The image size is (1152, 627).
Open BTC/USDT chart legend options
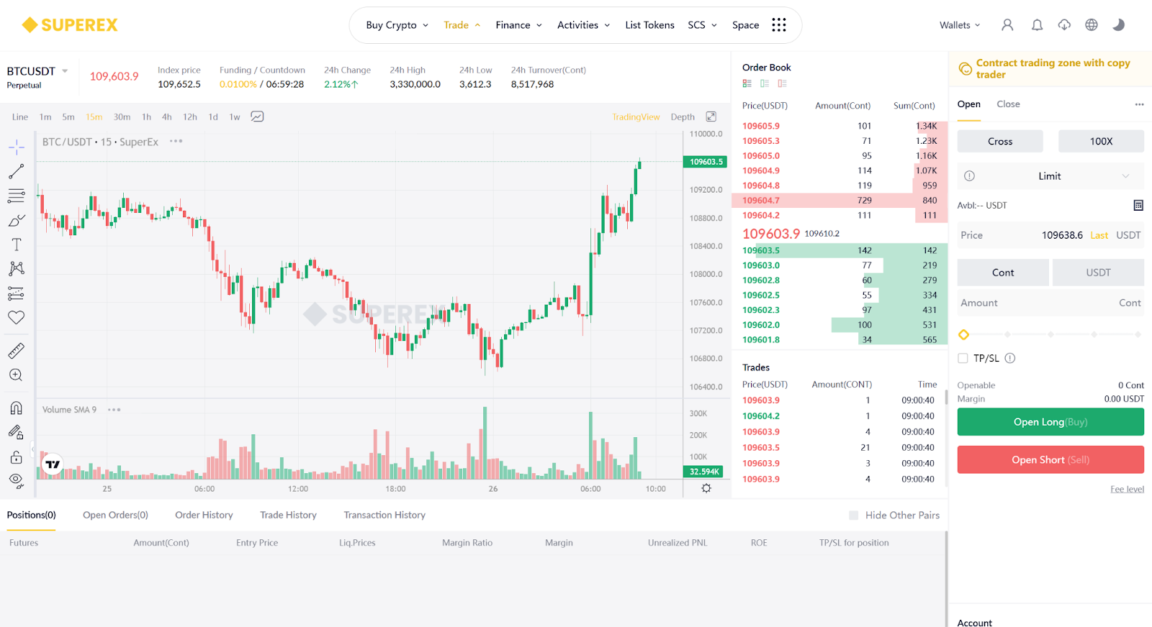(x=176, y=142)
